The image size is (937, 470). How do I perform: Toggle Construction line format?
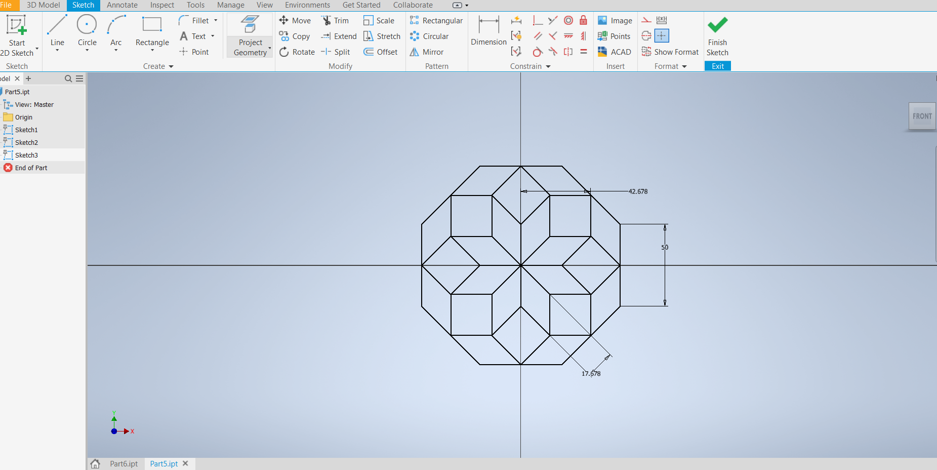pyautogui.click(x=646, y=20)
